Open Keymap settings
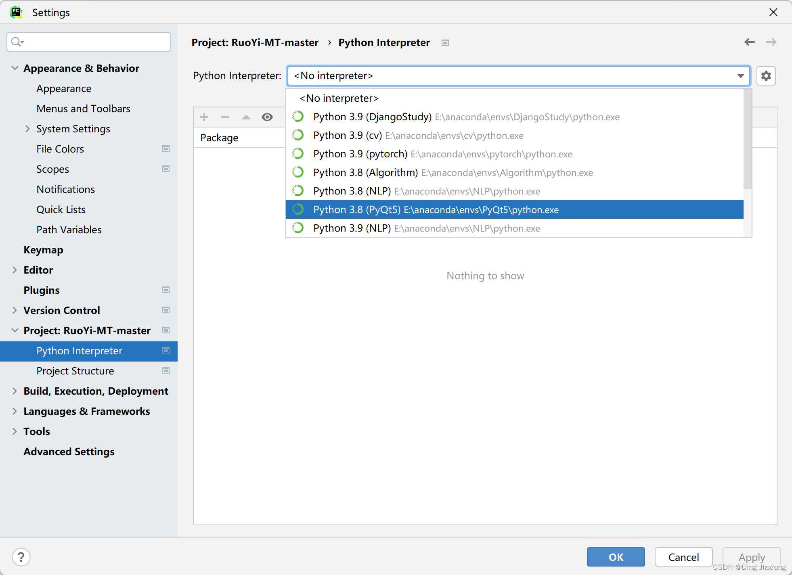This screenshot has width=792, height=575. [43, 250]
